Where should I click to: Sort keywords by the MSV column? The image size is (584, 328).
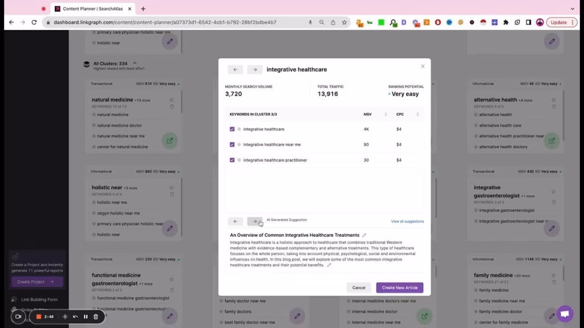pos(386,114)
